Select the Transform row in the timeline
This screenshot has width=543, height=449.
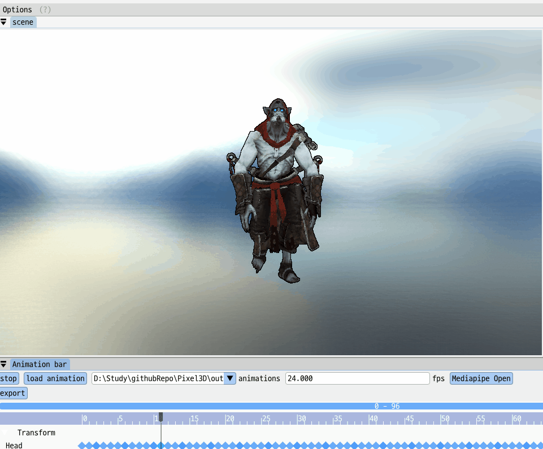[36, 433]
